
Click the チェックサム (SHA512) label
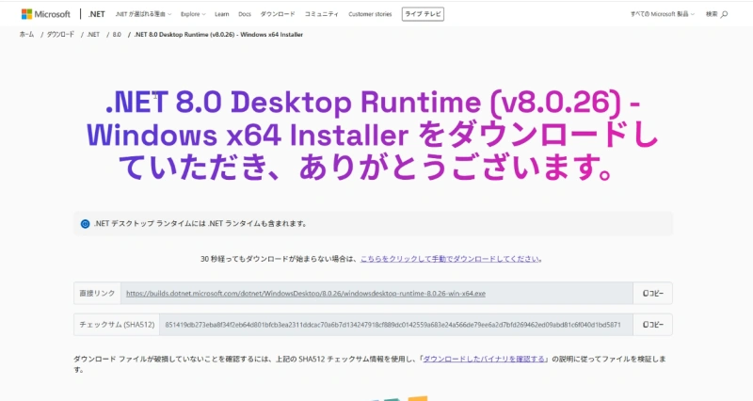coord(117,325)
